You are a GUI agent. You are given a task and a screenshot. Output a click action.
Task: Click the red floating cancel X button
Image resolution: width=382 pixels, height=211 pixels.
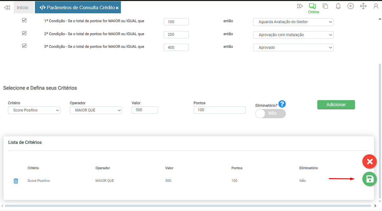pyautogui.click(x=369, y=162)
